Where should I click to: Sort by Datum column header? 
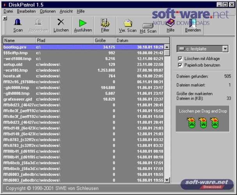pyautogui.click(x=143, y=41)
